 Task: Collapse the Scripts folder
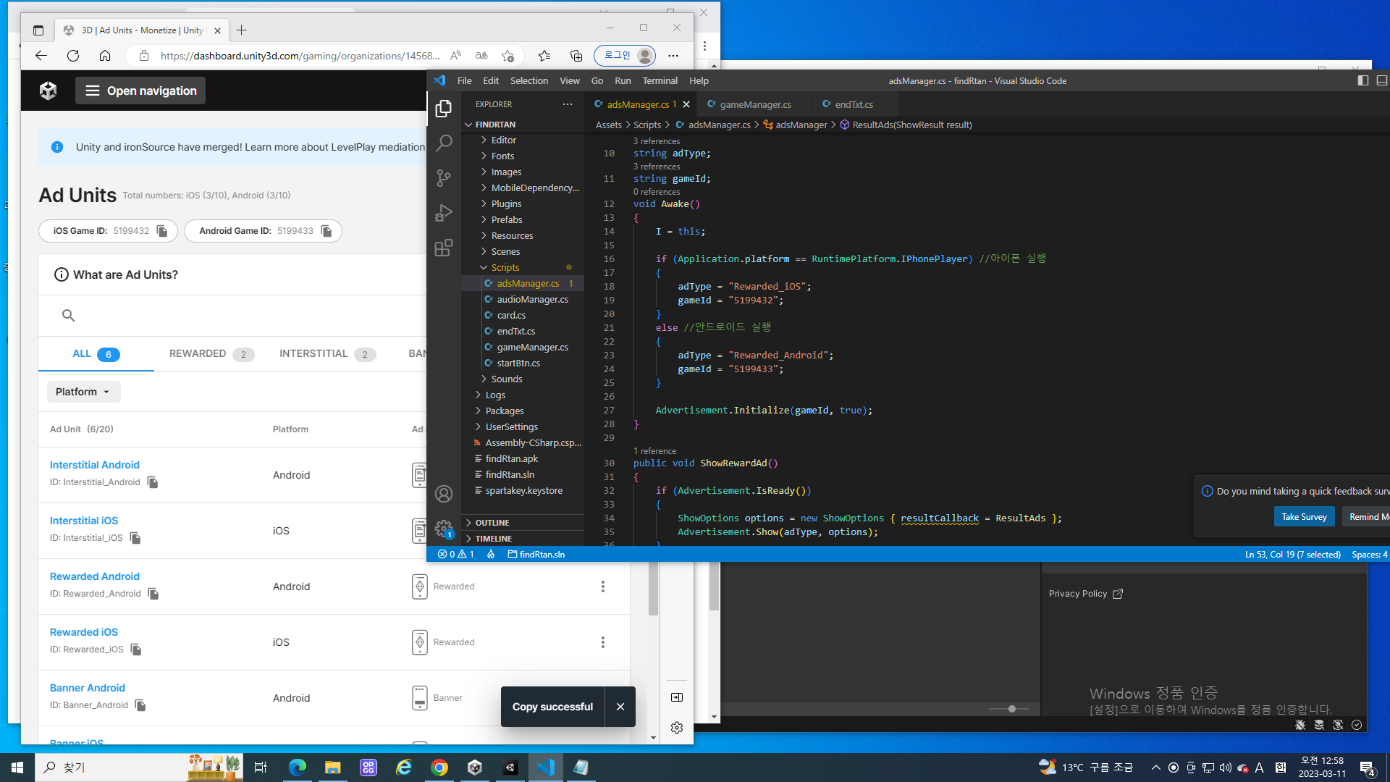pos(505,268)
